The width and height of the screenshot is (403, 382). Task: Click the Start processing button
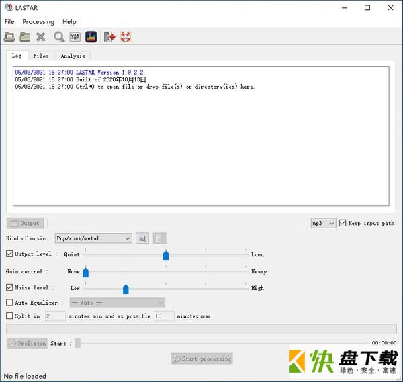(x=201, y=359)
